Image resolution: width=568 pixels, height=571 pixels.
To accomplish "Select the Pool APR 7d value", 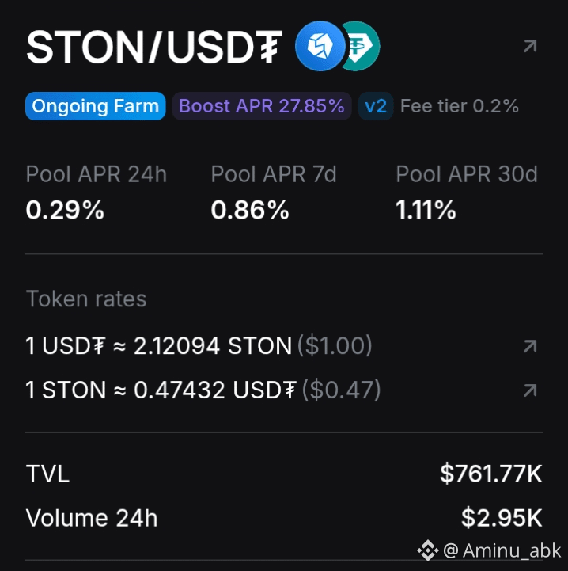I will click(x=250, y=210).
